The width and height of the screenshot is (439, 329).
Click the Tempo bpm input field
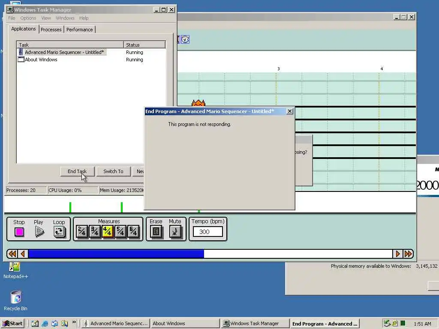pos(208,232)
